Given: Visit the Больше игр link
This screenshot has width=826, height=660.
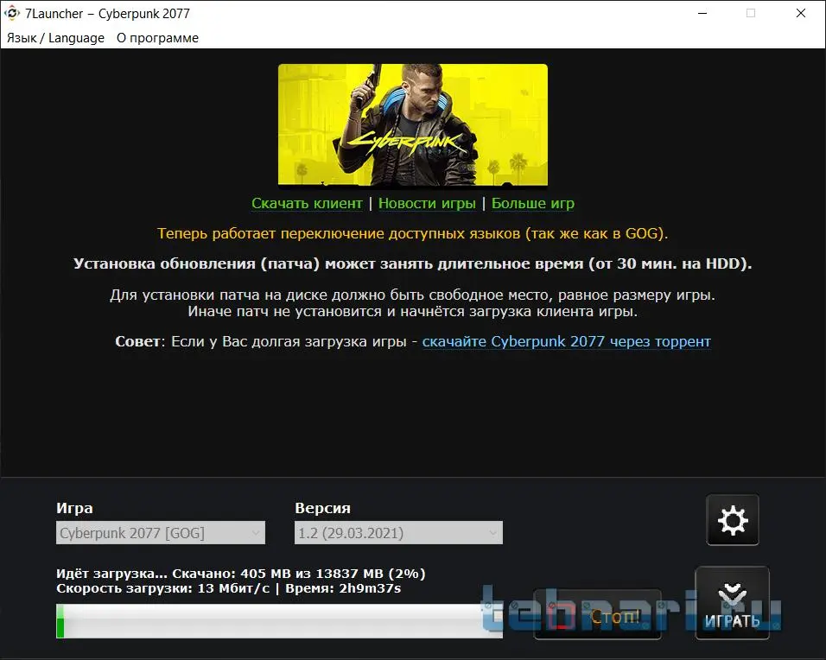Looking at the screenshot, I should point(532,203).
